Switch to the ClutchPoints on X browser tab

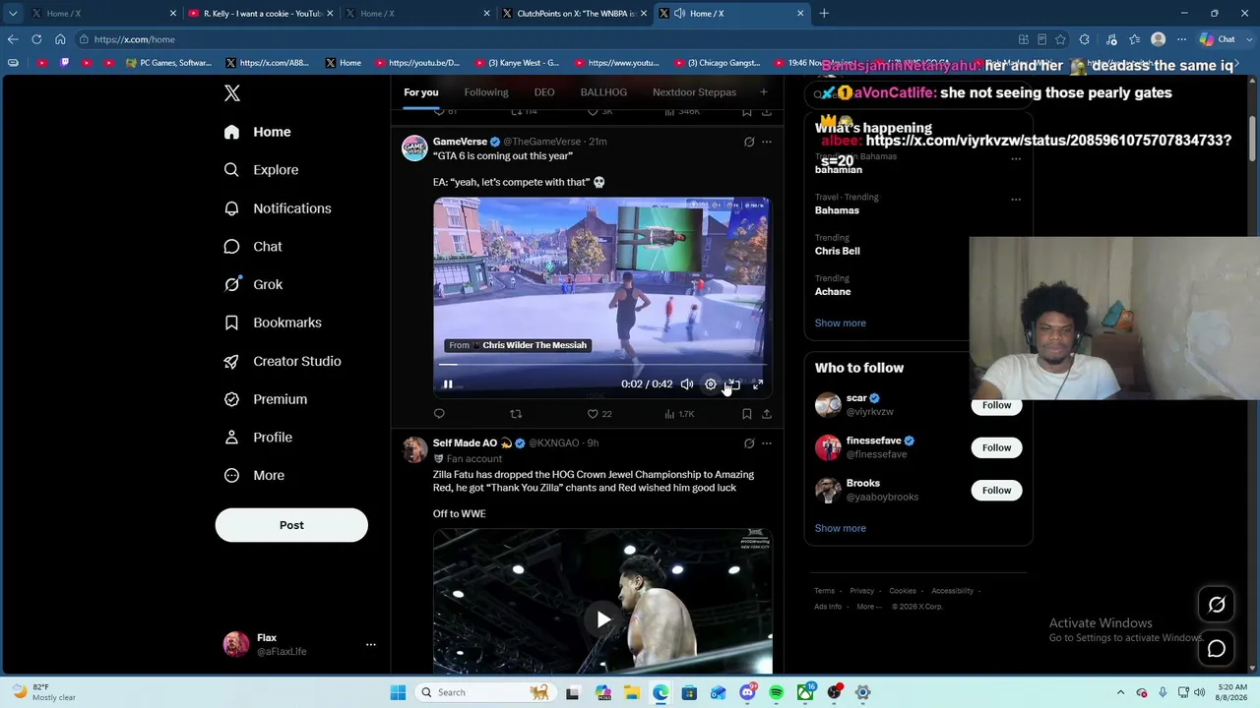(x=575, y=13)
